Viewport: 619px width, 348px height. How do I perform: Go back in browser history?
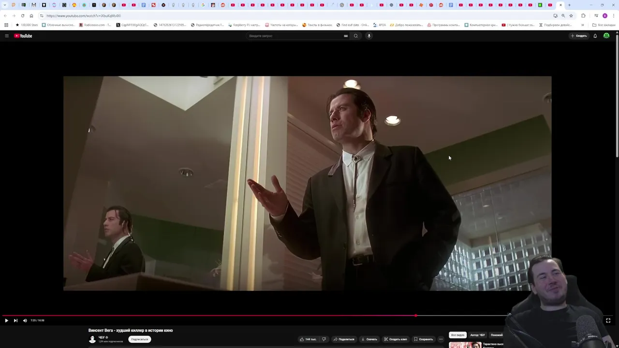[5, 16]
